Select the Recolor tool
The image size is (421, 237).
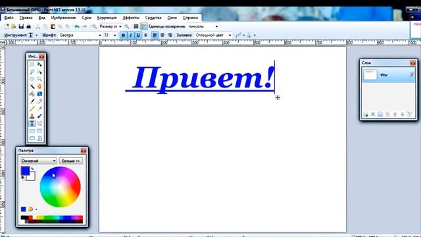pos(39,116)
